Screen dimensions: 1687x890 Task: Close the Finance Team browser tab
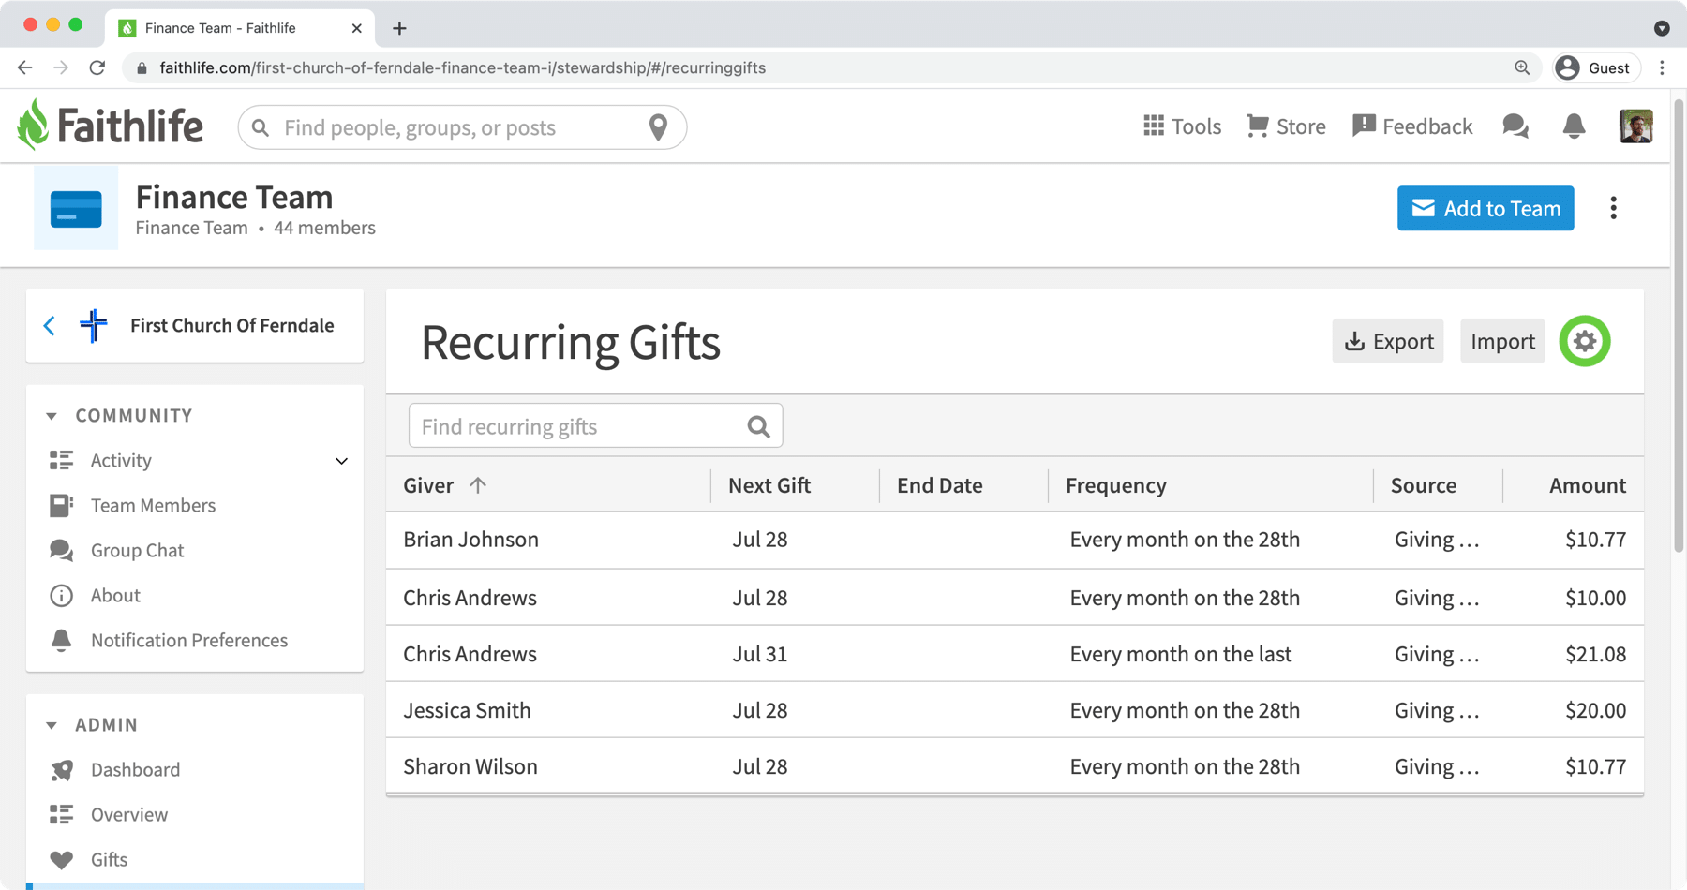[x=356, y=28]
